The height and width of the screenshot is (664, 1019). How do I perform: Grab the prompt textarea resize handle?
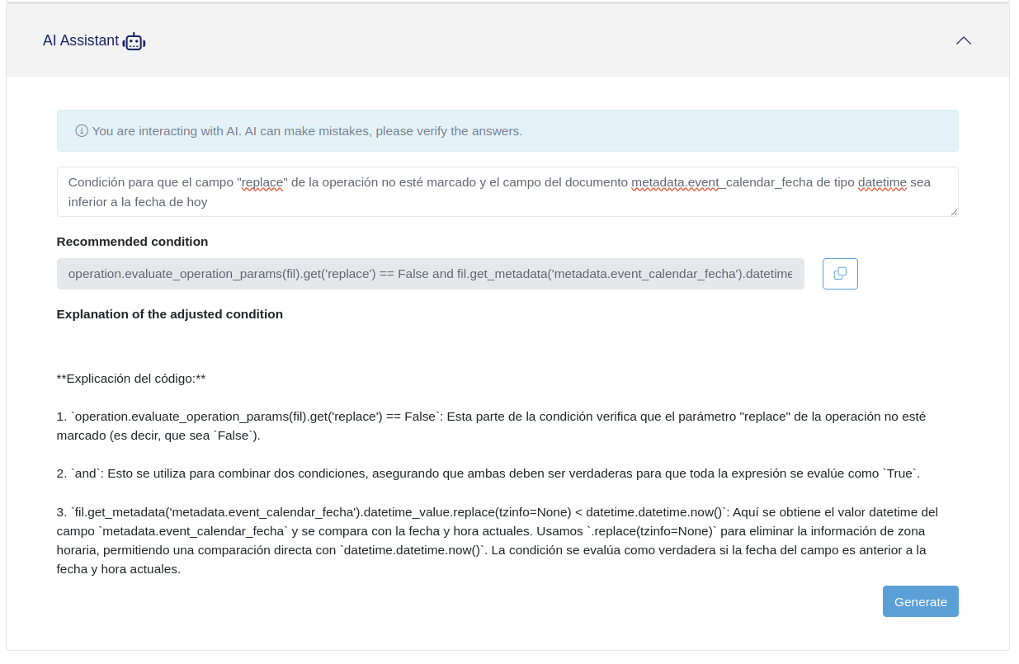pos(953,212)
